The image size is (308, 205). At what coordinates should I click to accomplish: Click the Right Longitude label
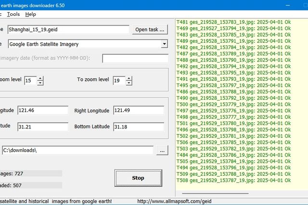[92, 111]
